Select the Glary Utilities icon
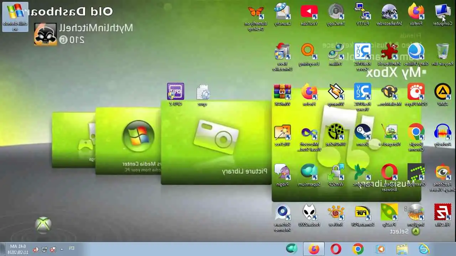The width and height of the screenshot is (456, 256). [416, 55]
